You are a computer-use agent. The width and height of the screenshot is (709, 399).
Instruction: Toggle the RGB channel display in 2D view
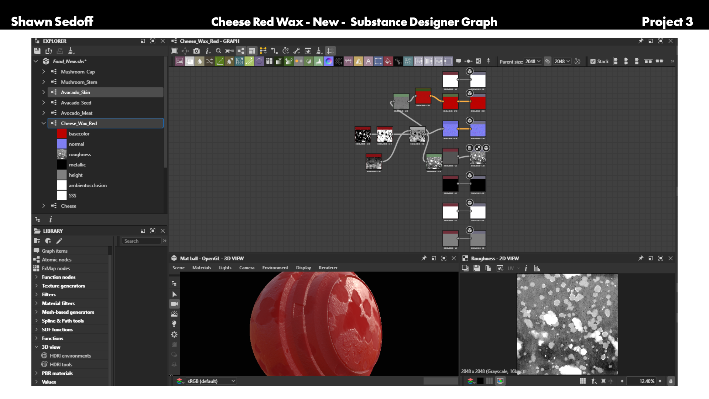pyautogui.click(x=500, y=381)
